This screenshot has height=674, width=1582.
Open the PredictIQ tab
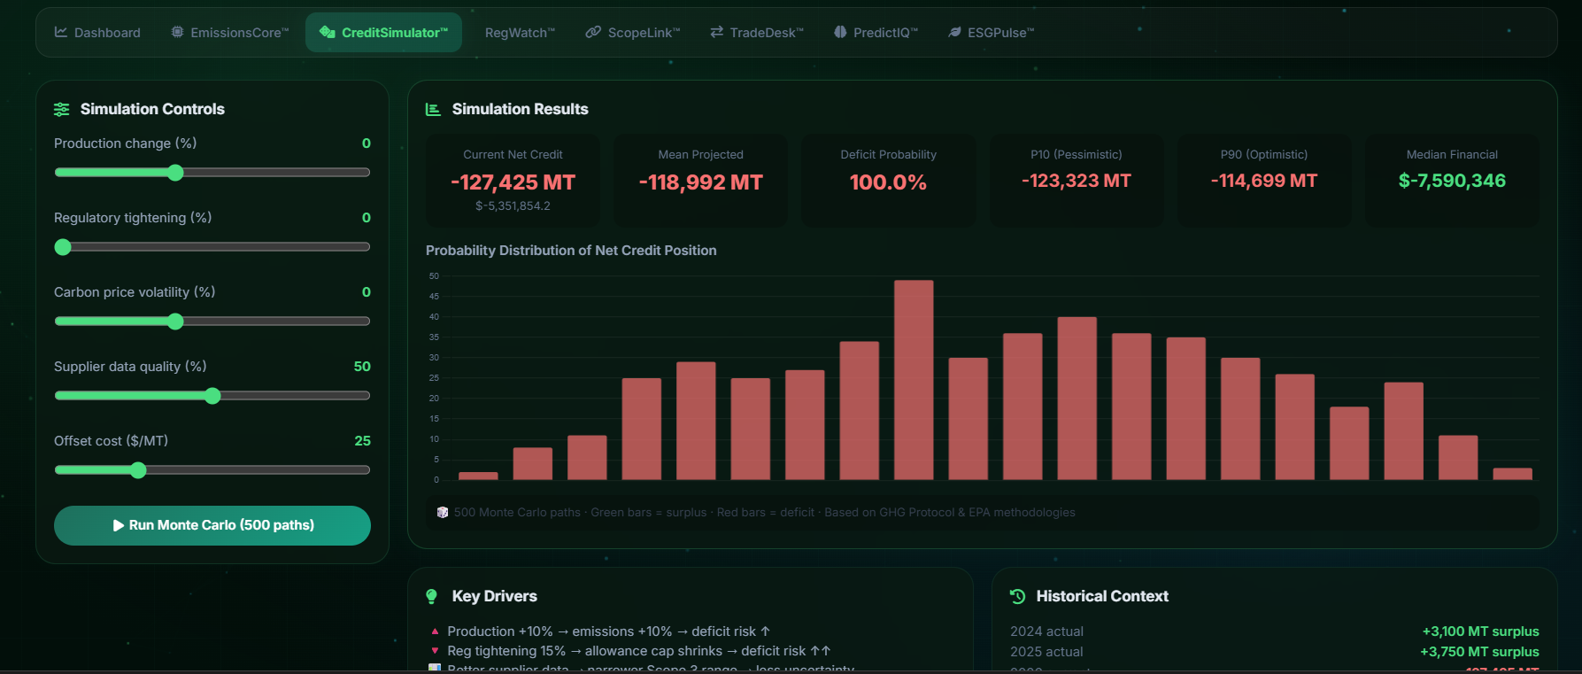click(876, 33)
